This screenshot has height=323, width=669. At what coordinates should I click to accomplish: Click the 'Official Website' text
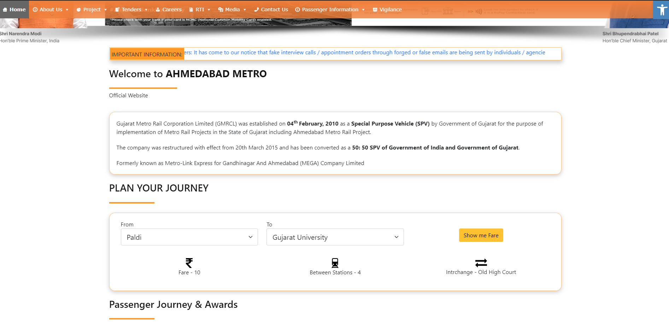point(128,96)
